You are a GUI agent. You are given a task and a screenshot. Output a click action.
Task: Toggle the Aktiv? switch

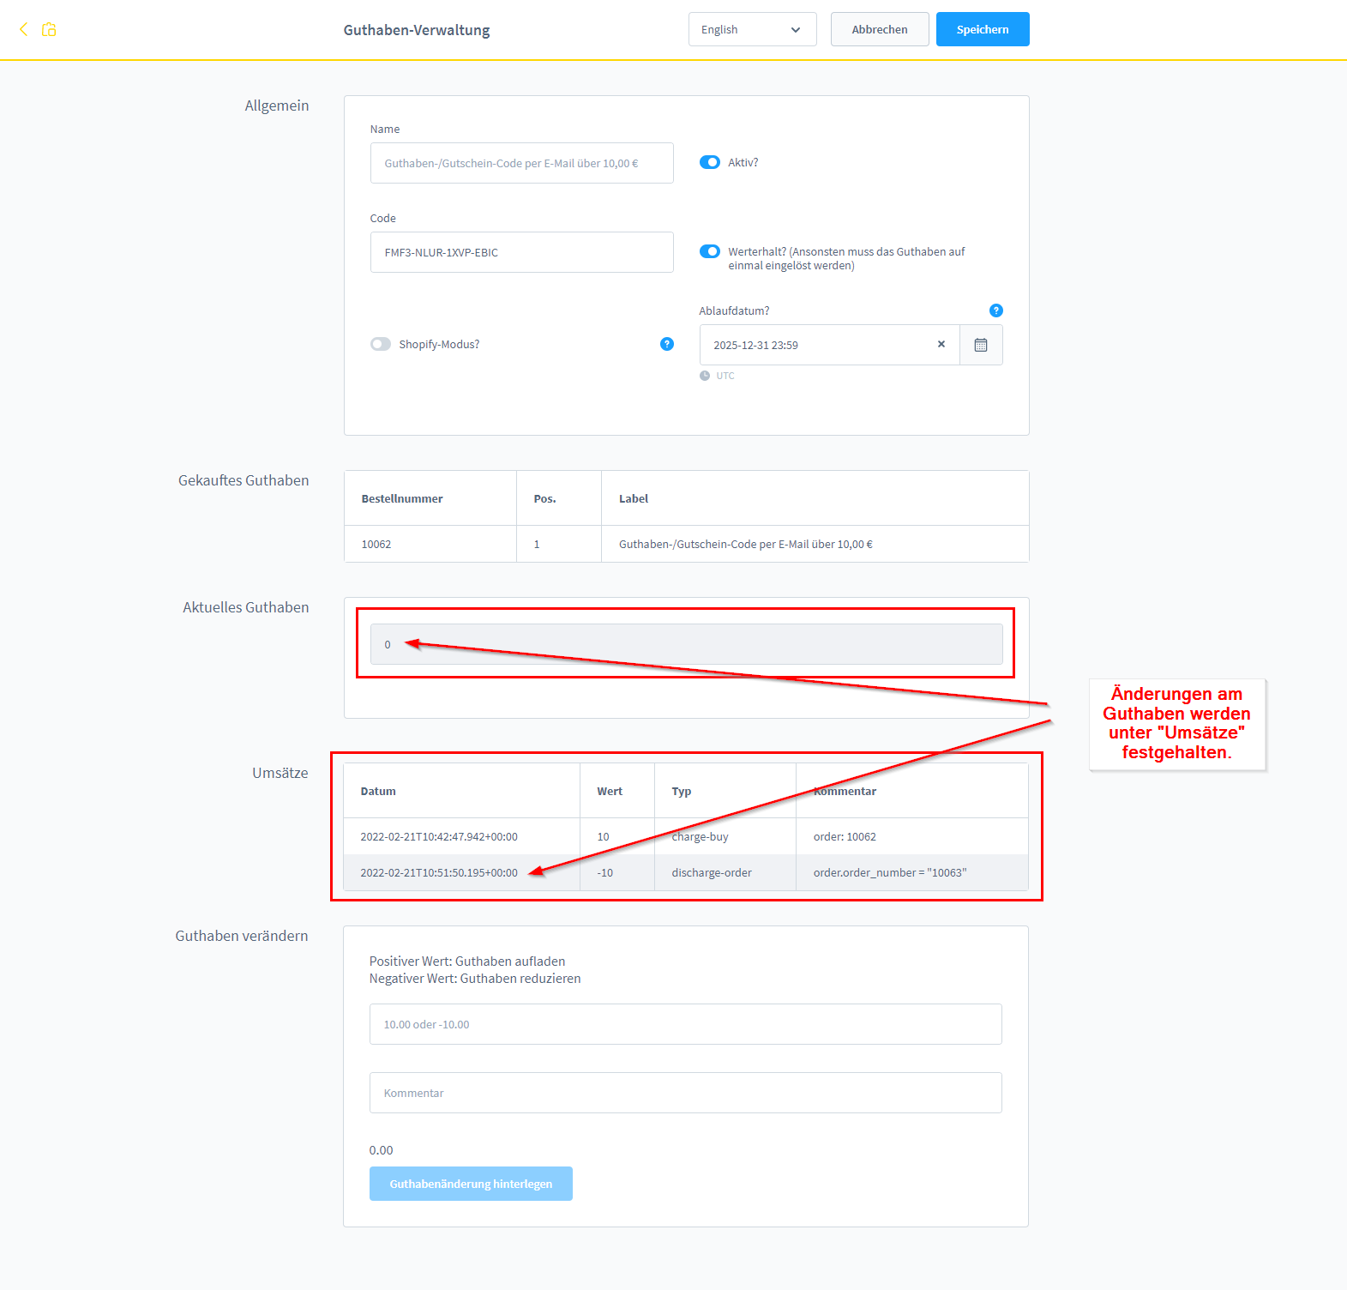click(x=710, y=162)
